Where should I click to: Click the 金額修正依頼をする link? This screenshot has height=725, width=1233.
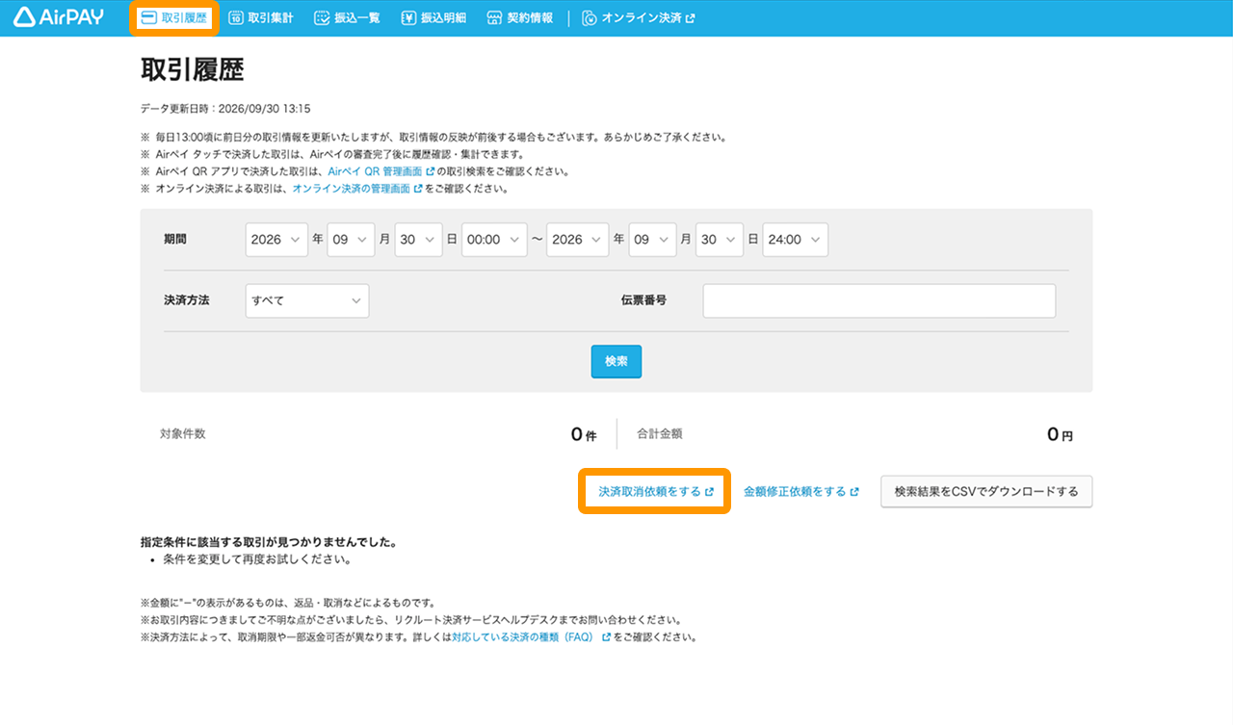pyautogui.click(x=801, y=491)
